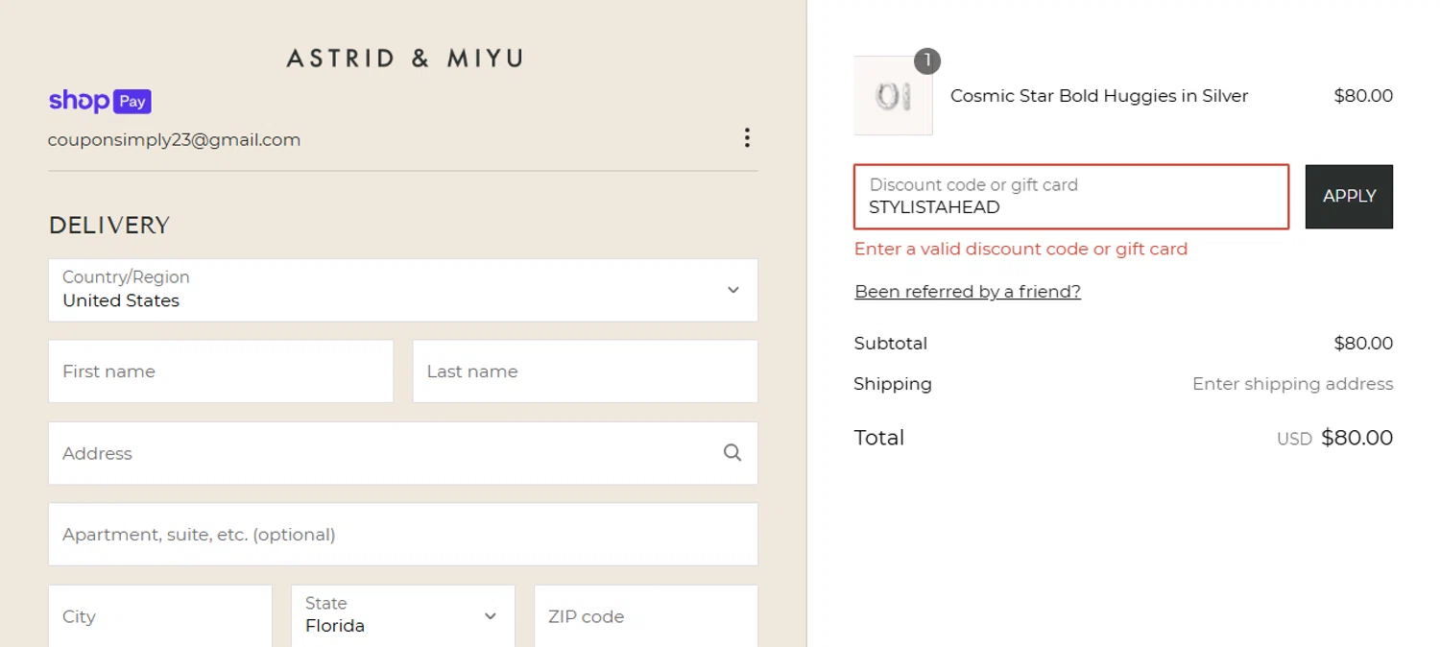Viewport: 1440px width, 647px height.
Task: Open the 'Been referred by a friend?' link
Action: point(968,292)
